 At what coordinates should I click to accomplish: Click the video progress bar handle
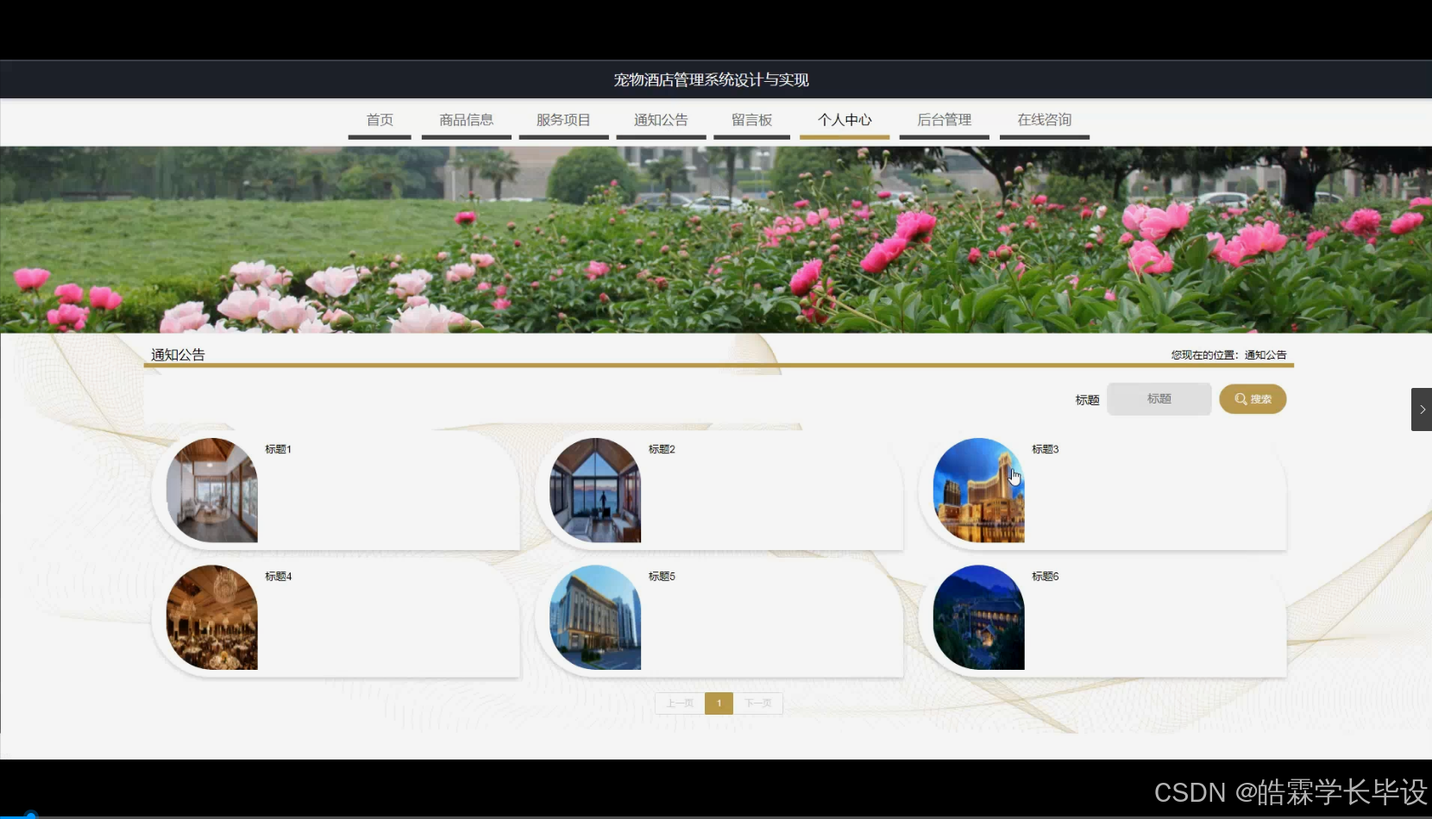31,815
